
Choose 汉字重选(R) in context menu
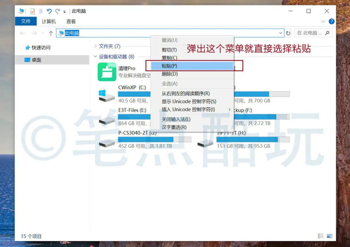[x=192, y=127]
